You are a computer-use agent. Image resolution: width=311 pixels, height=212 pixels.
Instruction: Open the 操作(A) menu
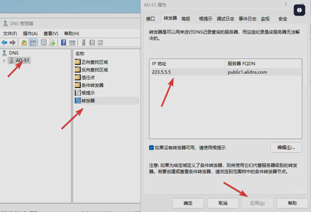coord(30,34)
